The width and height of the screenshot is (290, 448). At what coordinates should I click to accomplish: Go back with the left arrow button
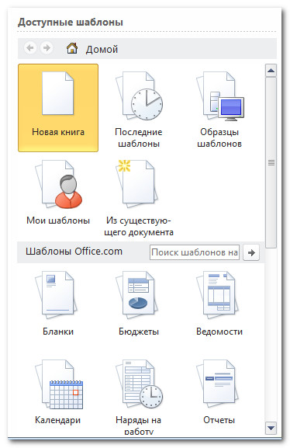coord(30,47)
